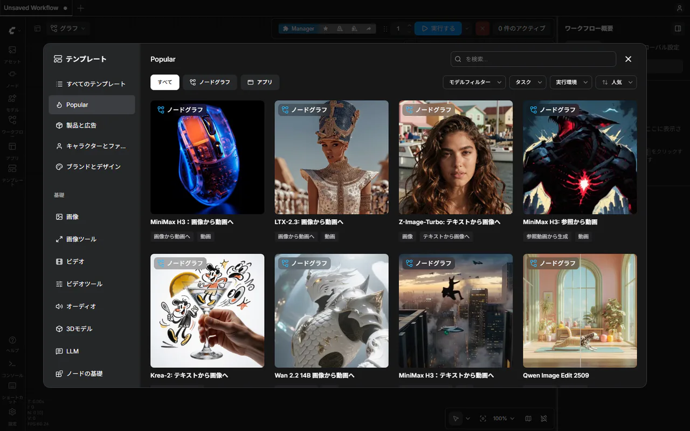Select the ノードグラフ filter chip

(210, 82)
